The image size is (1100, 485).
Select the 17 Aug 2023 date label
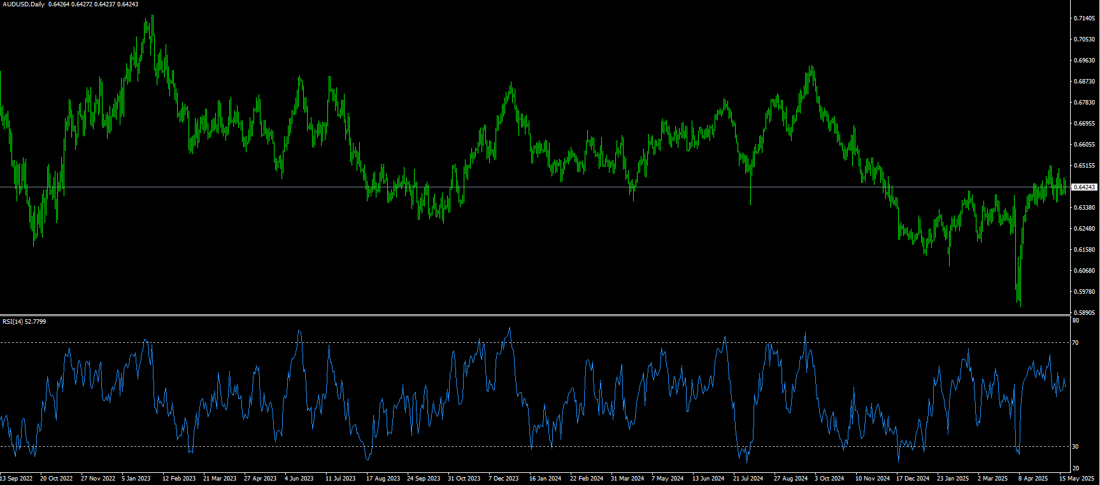click(383, 479)
